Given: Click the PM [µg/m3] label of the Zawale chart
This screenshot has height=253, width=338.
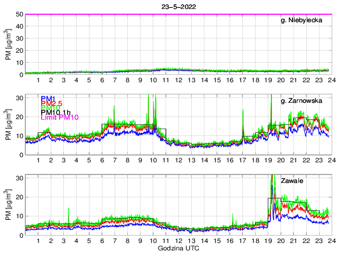Looking at the screenshot, I should (x=8, y=205).
